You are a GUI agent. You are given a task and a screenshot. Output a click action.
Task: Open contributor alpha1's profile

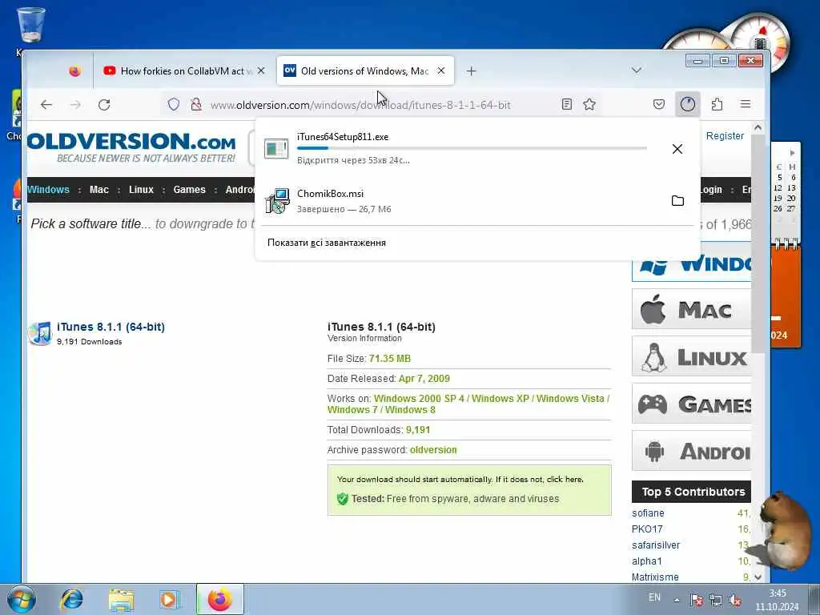tap(647, 561)
